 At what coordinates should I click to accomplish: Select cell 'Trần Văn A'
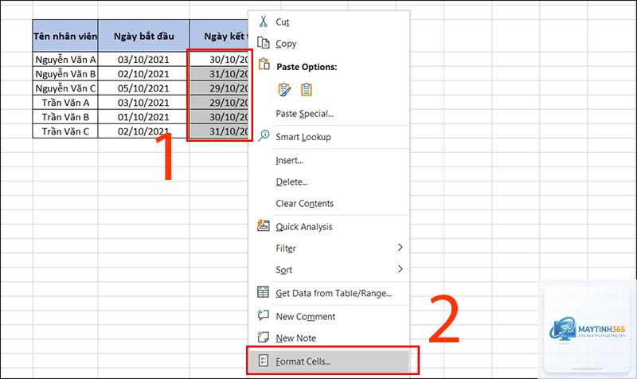(x=65, y=103)
